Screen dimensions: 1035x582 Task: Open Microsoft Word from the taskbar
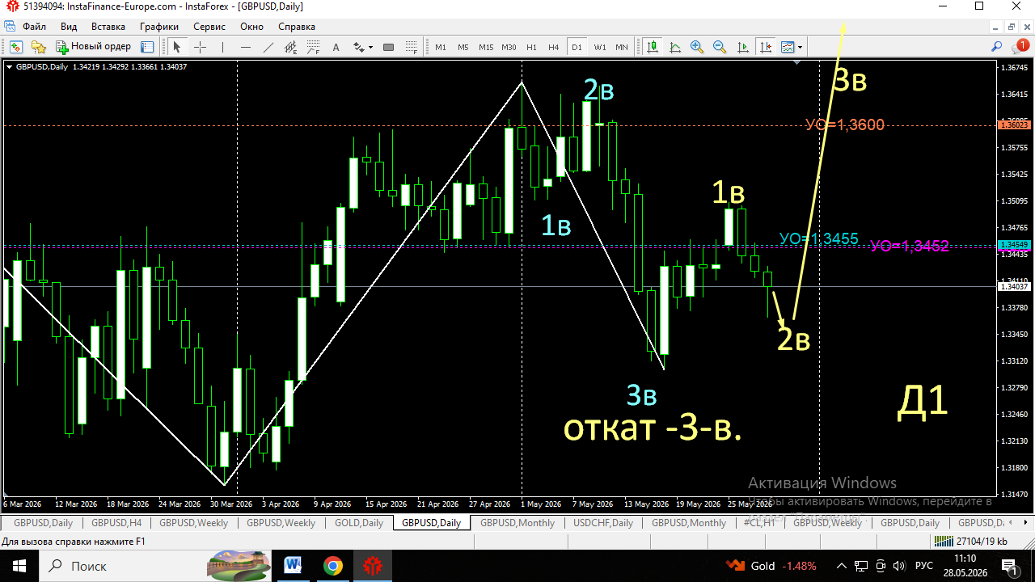[x=292, y=566]
